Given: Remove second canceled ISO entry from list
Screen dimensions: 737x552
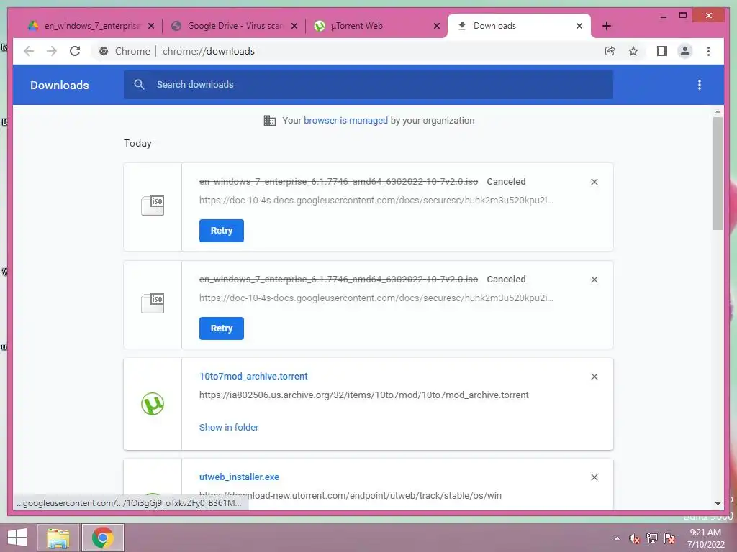Looking at the screenshot, I should tap(594, 280).
